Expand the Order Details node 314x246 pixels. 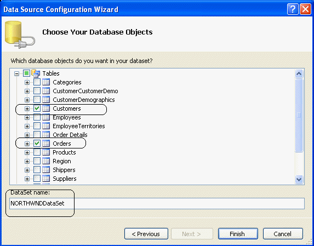click(x=27, y=135)
